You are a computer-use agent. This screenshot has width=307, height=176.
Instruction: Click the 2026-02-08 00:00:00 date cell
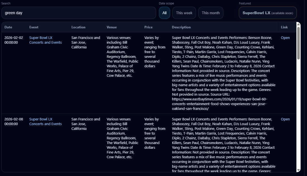click(x=14, y=122)
